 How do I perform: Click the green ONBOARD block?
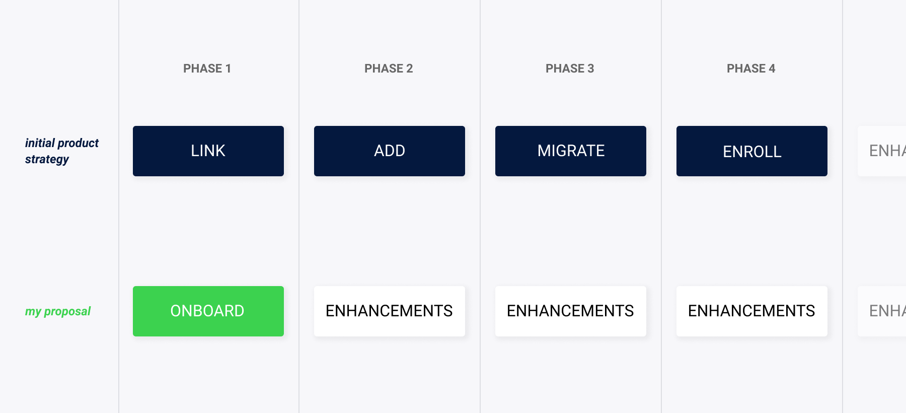[x=208, y=311]
